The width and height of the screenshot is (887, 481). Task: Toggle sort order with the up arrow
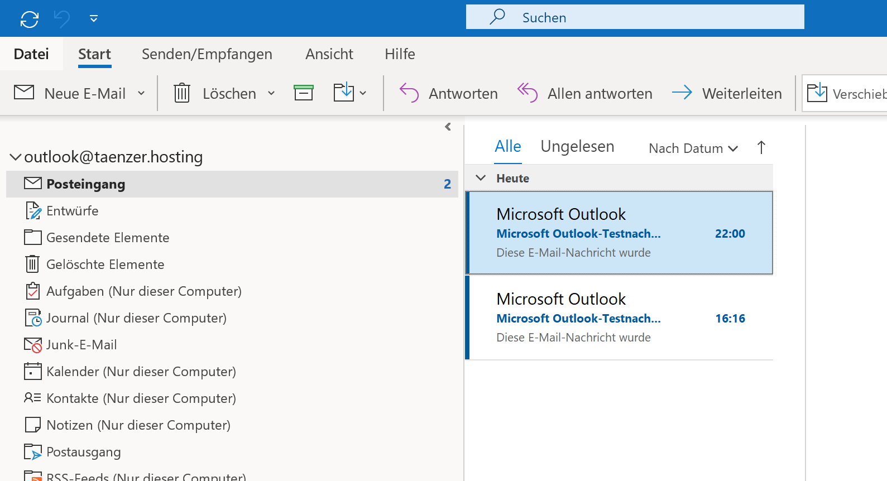[761, 148]
